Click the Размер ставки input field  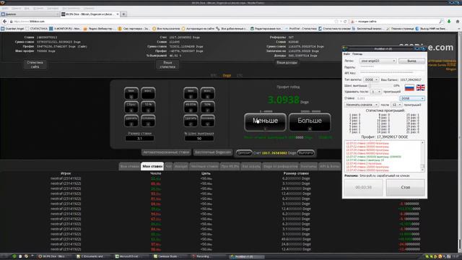(139, 138)
